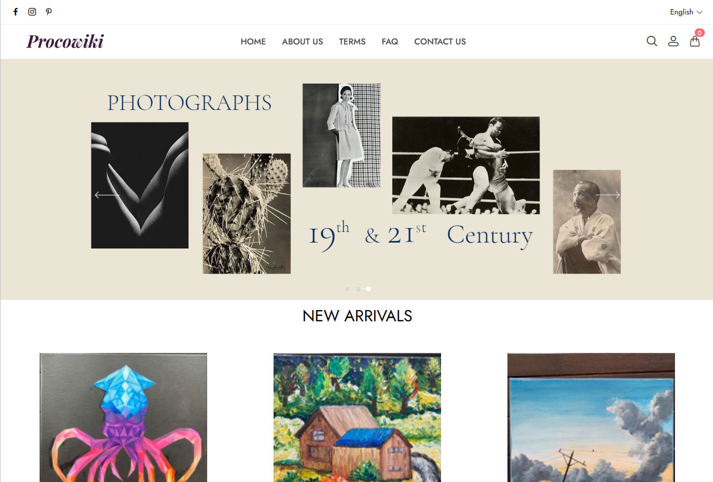Open the Facebook social link icon
This screenshot has height=482, width=713.
tap(16, 12)
